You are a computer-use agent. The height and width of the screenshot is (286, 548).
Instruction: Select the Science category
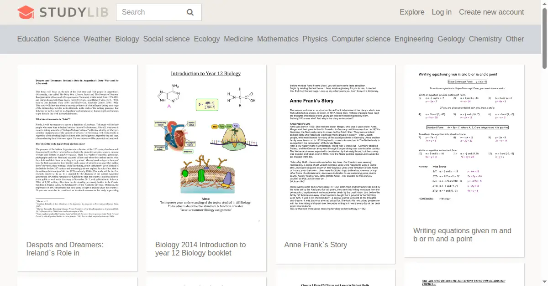tap(67, 39)
